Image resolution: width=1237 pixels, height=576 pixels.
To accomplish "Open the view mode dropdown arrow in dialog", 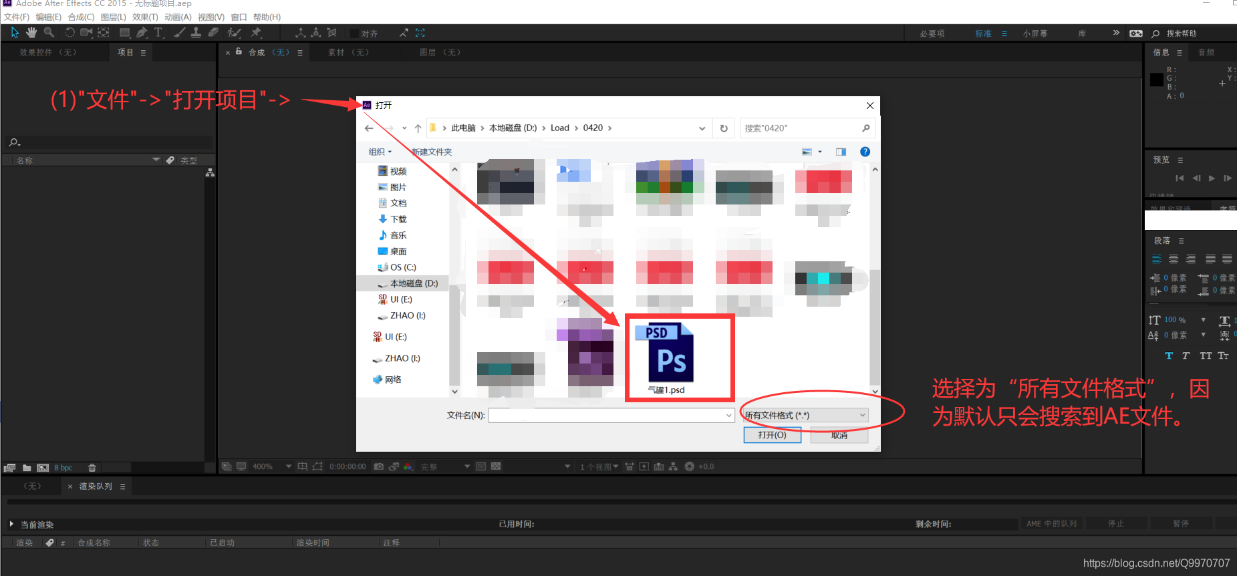I will (820, 152).
